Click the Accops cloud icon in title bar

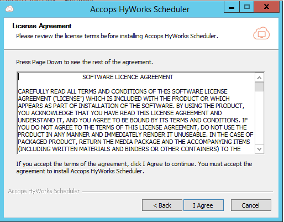(9, 9)
